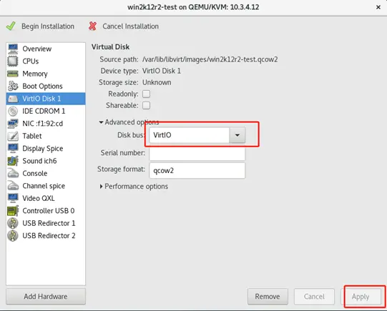387x311 pixels.
Task: Click the Disk bus VirtIO text box
Action: 190,135
